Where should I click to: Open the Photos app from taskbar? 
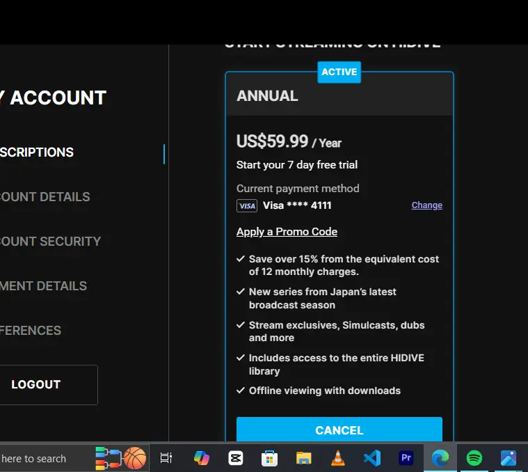509,458
